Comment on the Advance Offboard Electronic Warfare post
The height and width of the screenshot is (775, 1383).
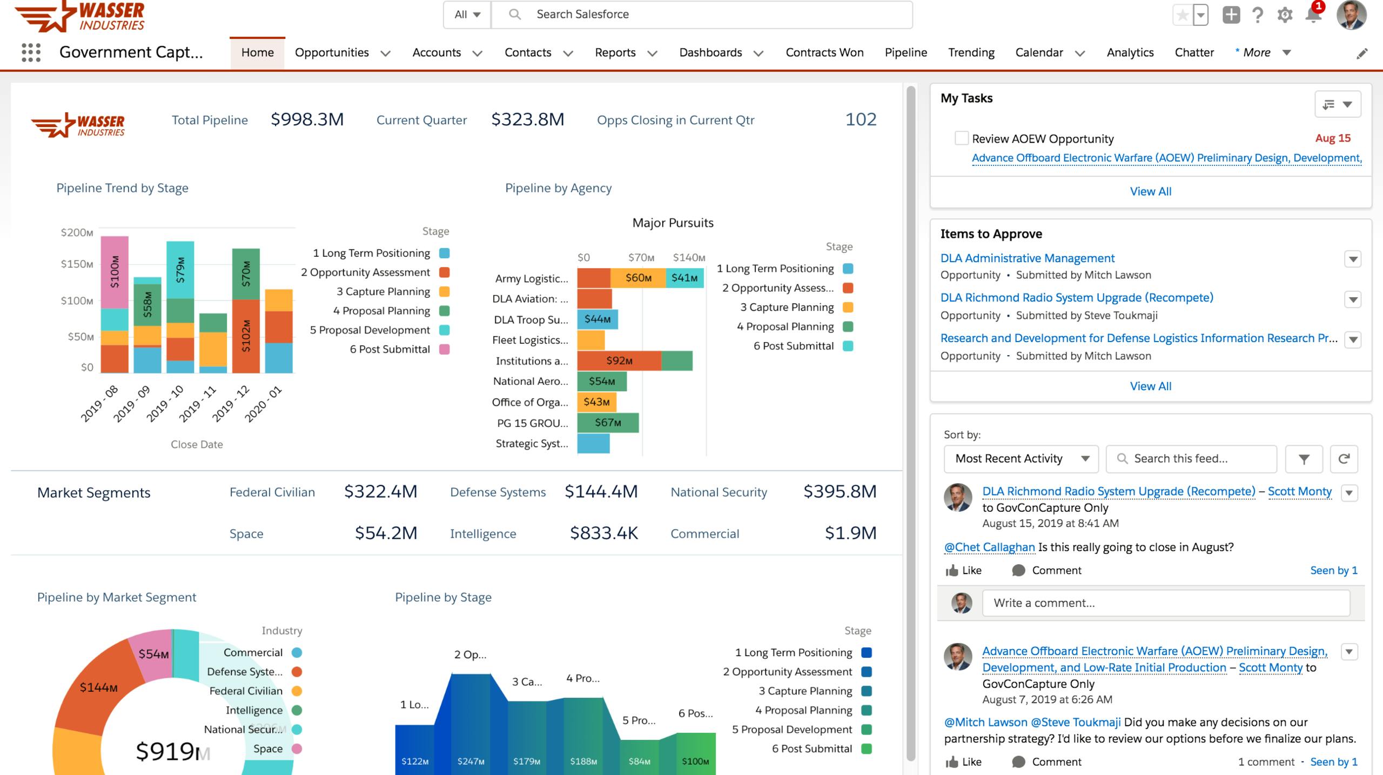pyautogui.click(x=1046, y=761)
